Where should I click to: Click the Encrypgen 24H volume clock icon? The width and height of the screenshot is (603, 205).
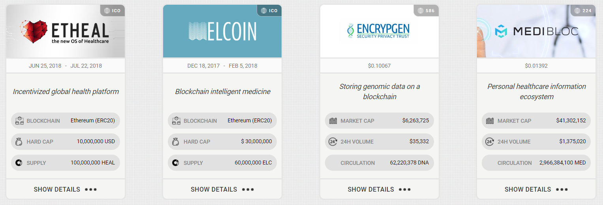(333, 142)
